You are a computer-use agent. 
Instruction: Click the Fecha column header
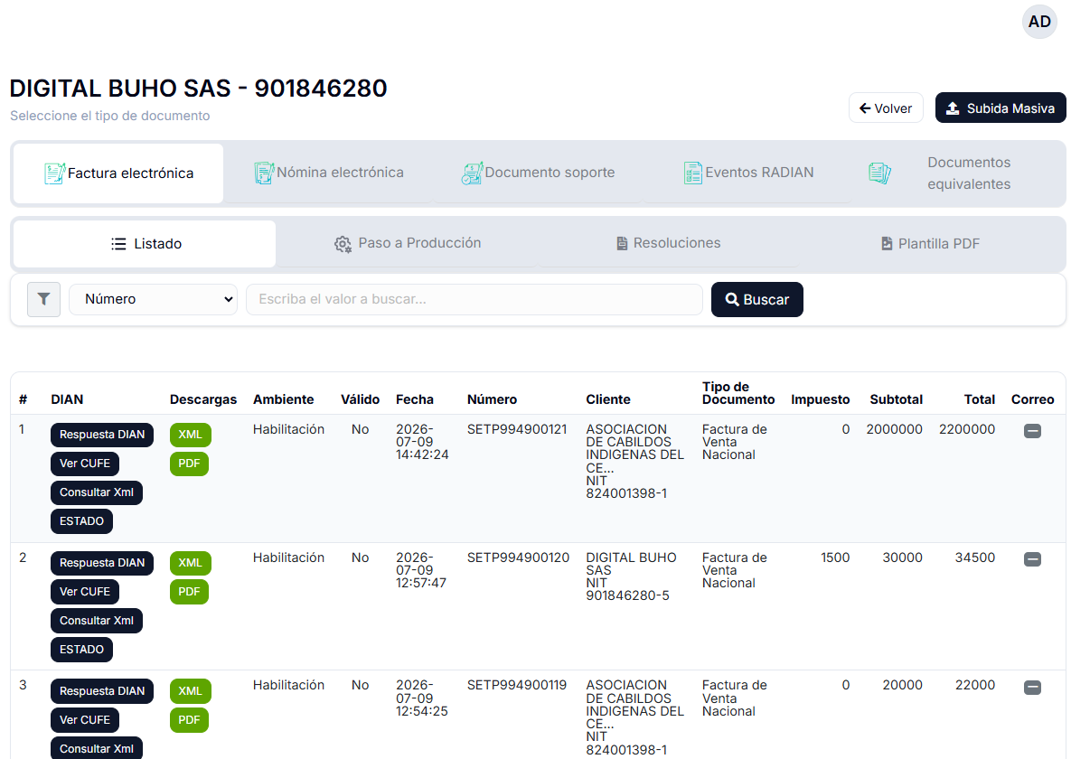(x=415, y=399)
